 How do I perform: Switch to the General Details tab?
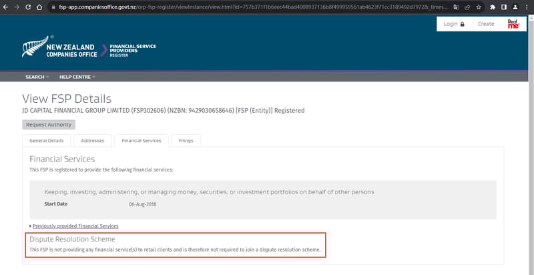point(46,141)
